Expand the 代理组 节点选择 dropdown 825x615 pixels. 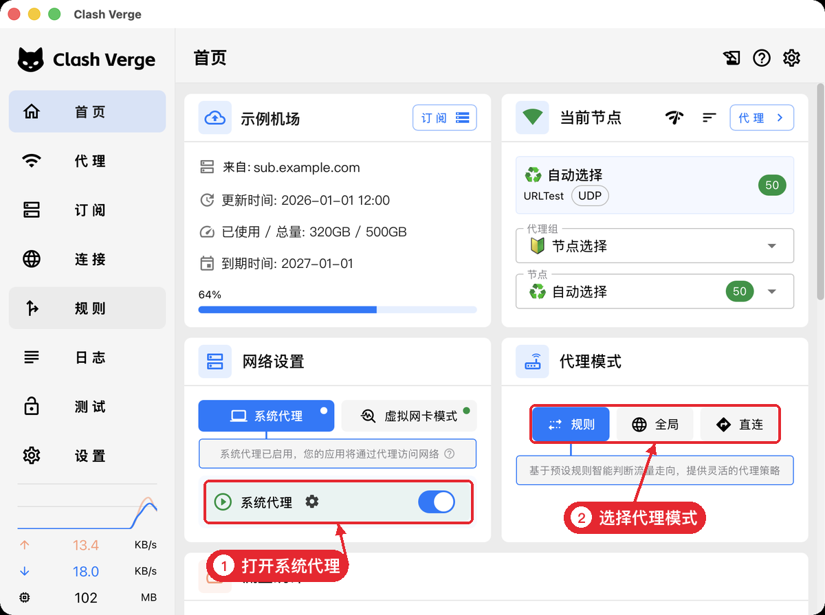(x=654, y=245)
